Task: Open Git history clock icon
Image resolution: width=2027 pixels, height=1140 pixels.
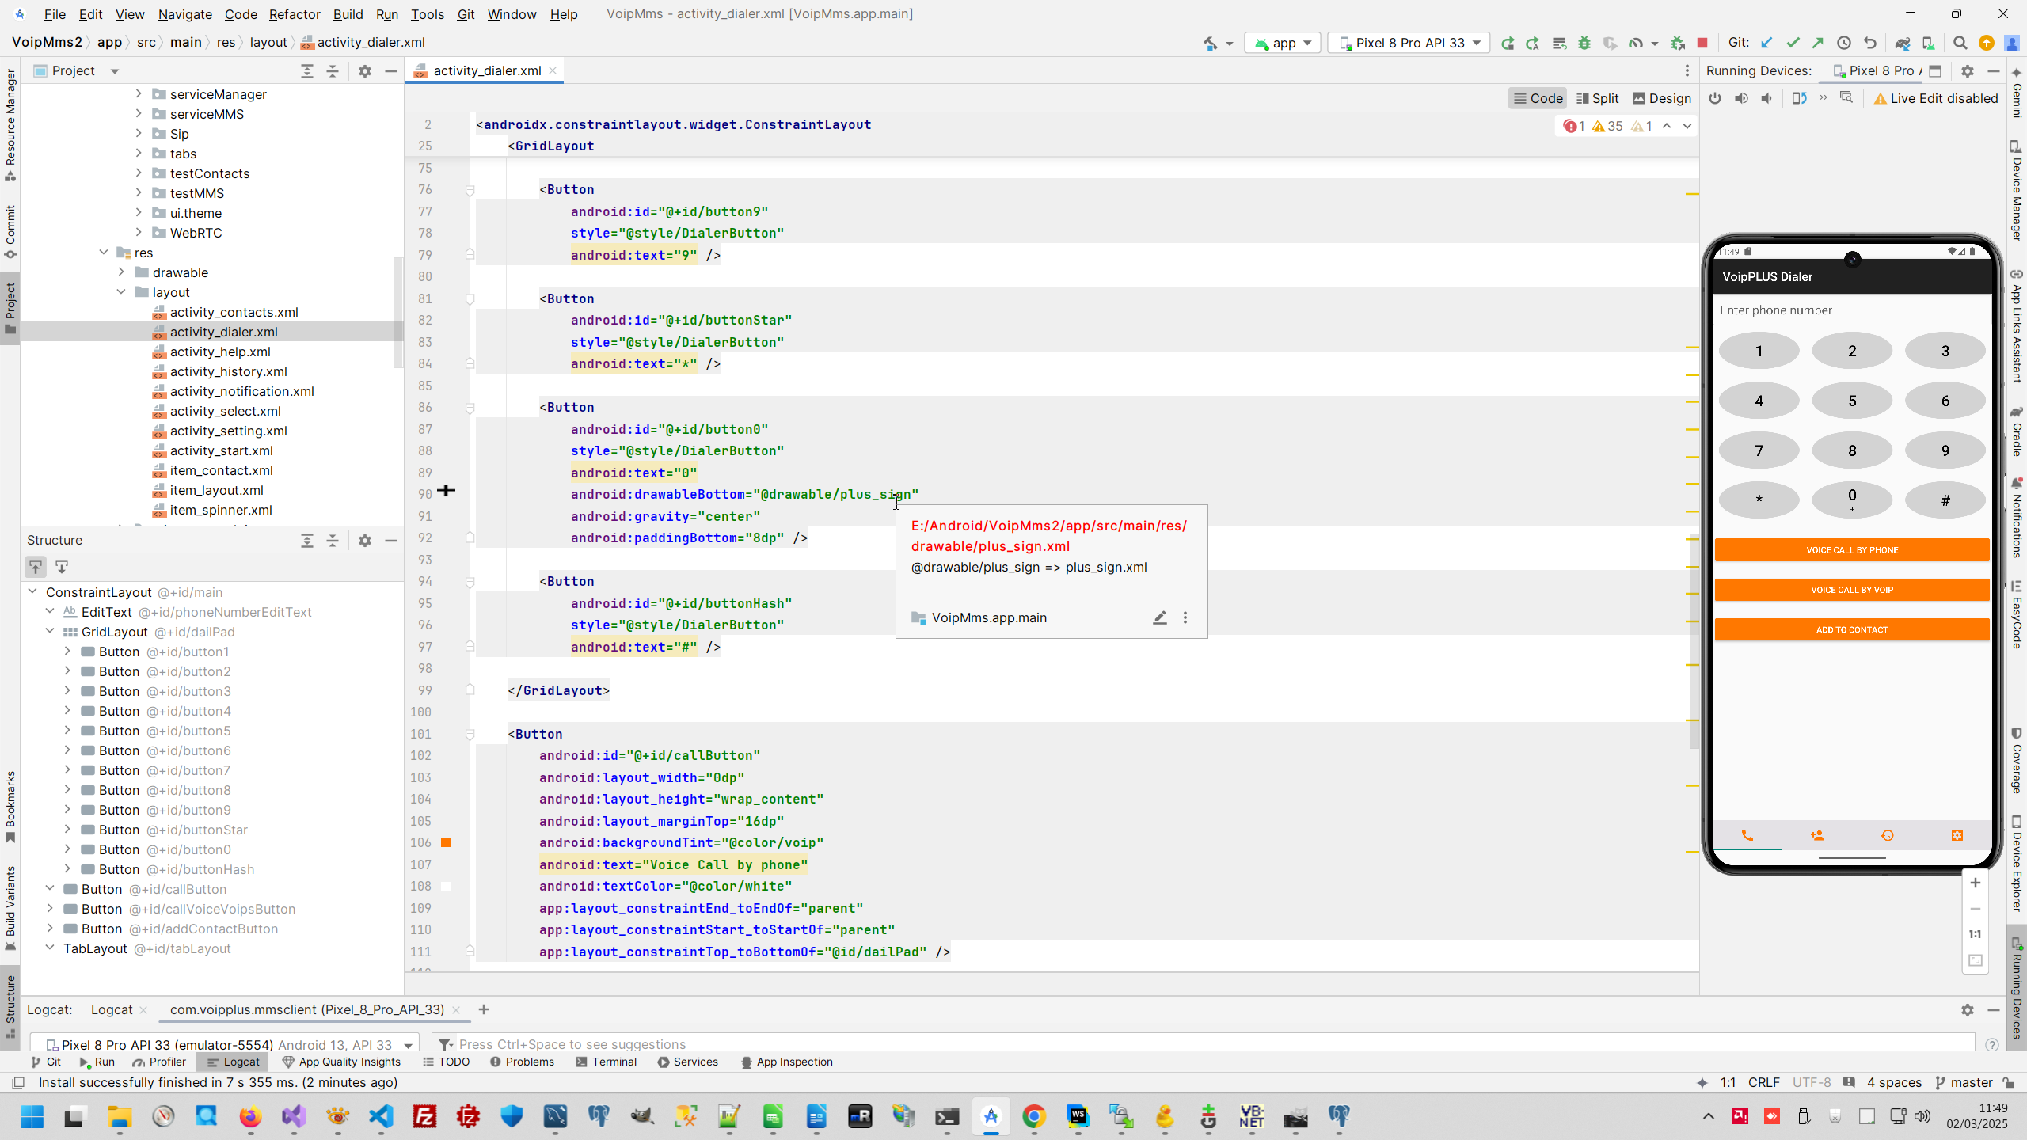Action: tap(1844, 43)
